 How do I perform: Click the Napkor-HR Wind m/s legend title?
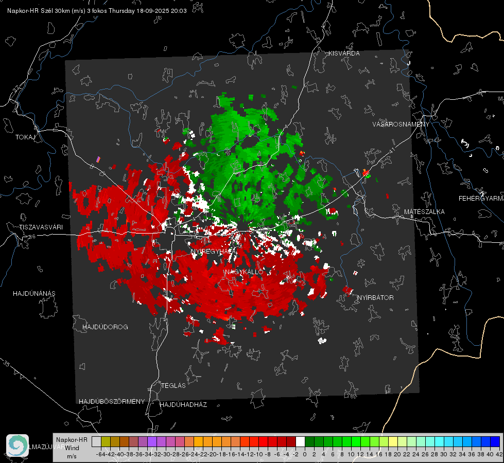point(72,448)
